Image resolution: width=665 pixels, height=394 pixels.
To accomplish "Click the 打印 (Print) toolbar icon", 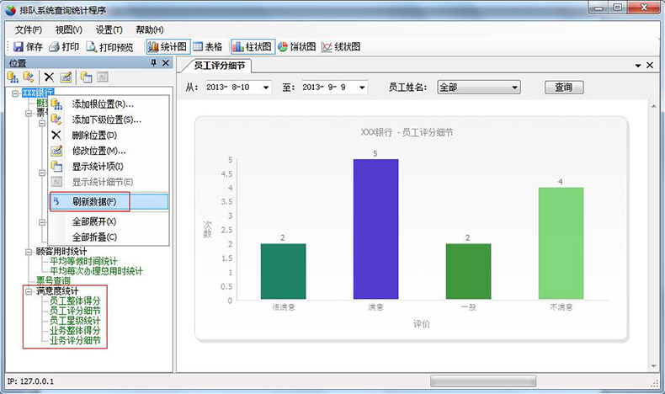I will pos(64,47).
